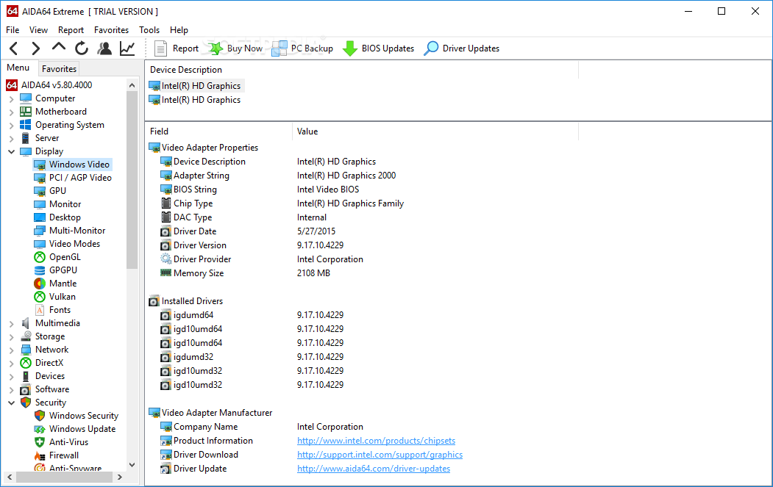The image size is (773, 487).
Task: Open the Monitor tree item
Action: click(65, 204)
